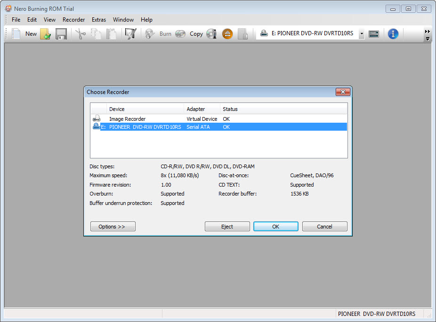This screenshot has width=436, height=322.
Task: Click the New text button in toolbar
Action: 31,34
